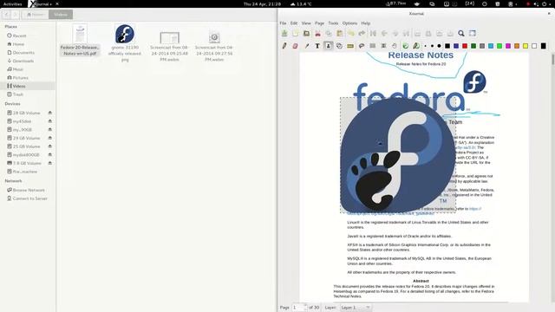Pick the red color swatch
This screenshot has height=312, width=555.
465,46
